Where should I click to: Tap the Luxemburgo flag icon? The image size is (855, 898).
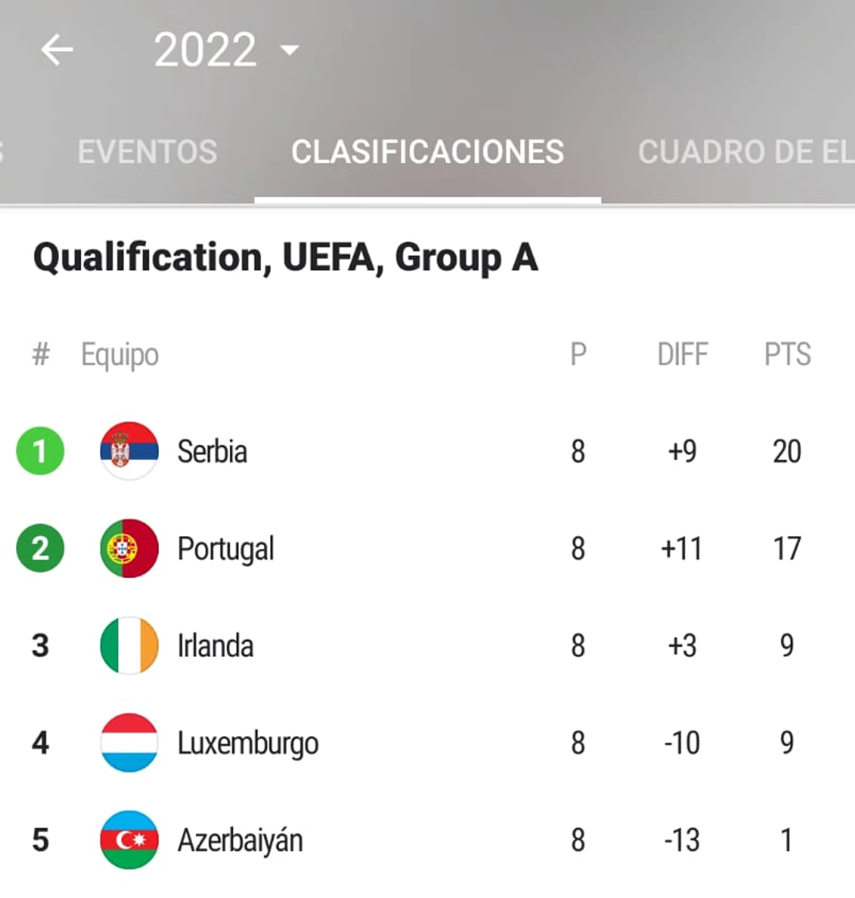129,742
